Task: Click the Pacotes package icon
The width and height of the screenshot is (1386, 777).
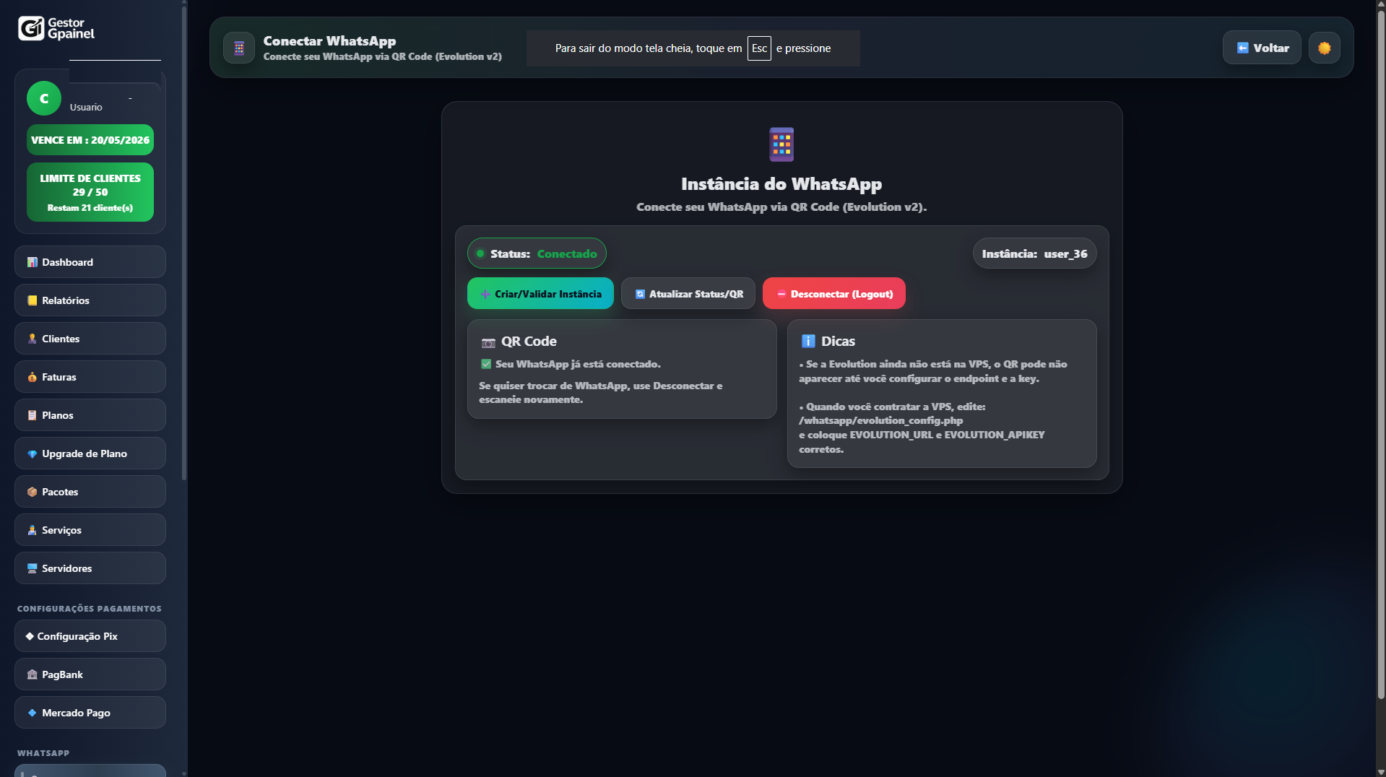Action: (32, 492)
